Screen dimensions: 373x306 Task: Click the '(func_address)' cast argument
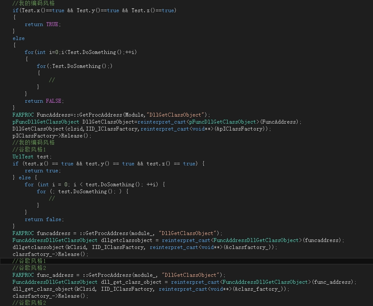point(332,282)
